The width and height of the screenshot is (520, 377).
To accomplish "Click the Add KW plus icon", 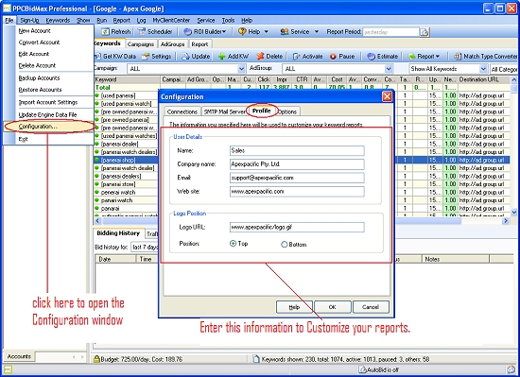I will [221, 57].
